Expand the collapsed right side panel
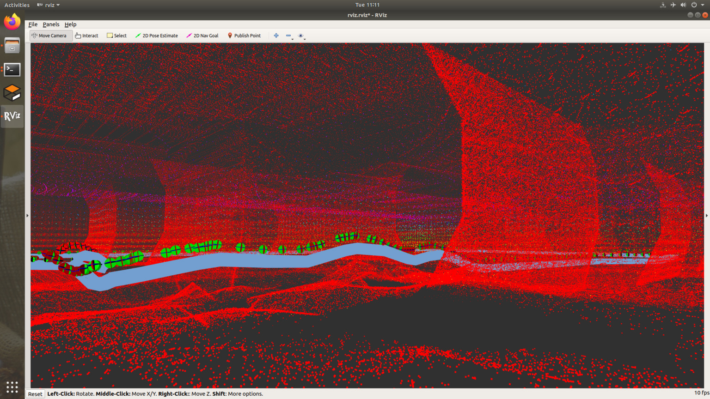 coord(706,216)
